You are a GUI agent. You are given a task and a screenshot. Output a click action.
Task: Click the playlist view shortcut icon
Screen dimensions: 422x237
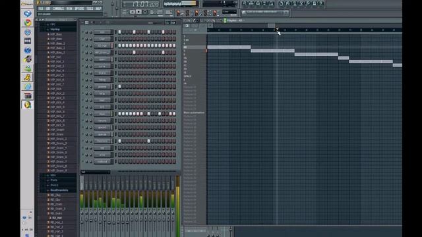click(245, 3)
